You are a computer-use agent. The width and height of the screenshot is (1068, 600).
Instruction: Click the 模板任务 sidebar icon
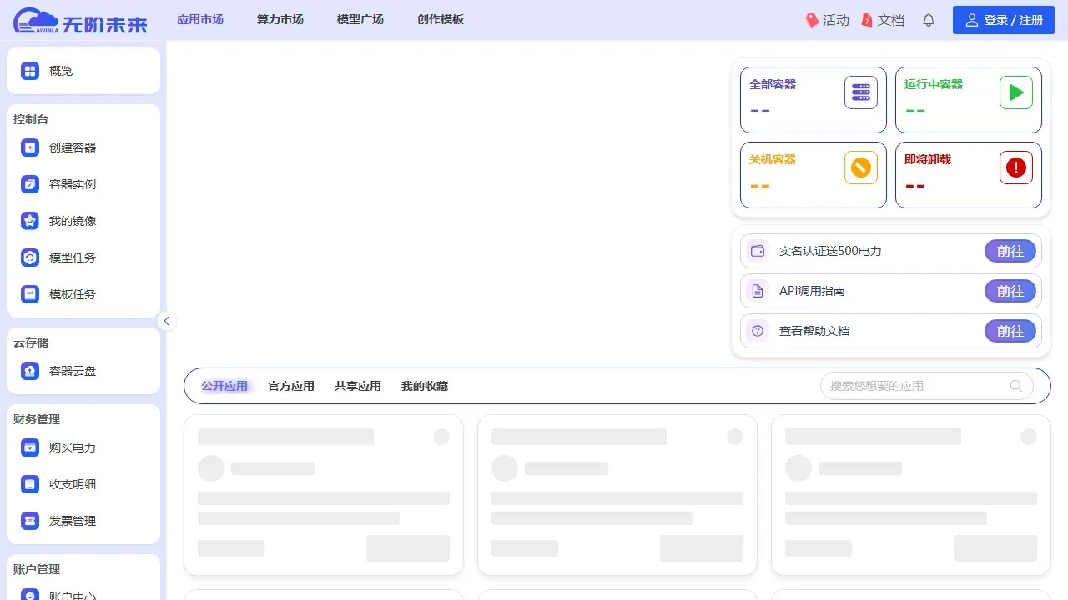(30, 294)
